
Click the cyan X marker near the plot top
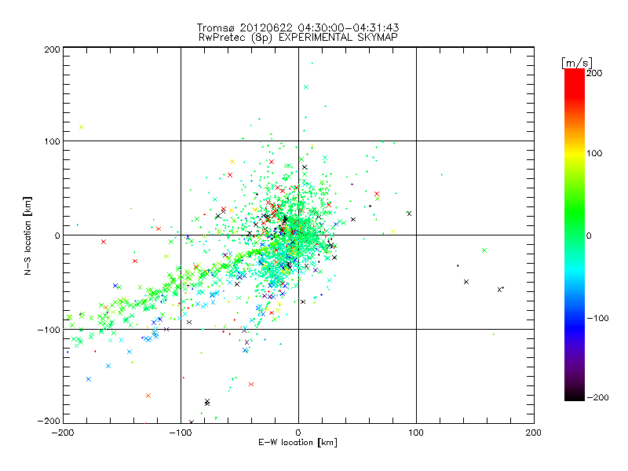306,87
